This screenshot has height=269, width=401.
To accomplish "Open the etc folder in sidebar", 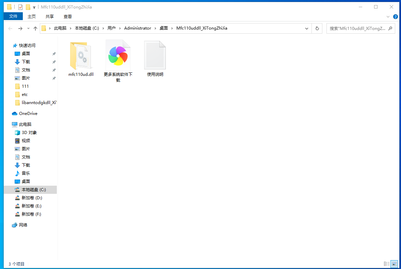I will [25, 95].
